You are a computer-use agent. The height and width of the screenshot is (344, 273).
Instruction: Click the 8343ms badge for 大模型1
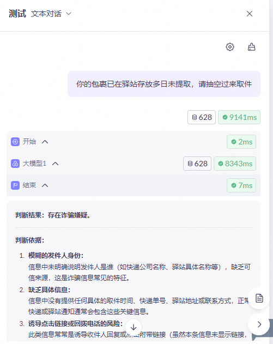pos(235,164)
